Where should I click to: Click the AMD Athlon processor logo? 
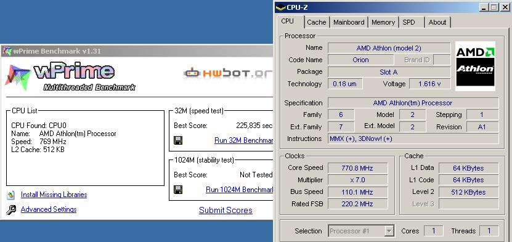[x=475, y=67]
